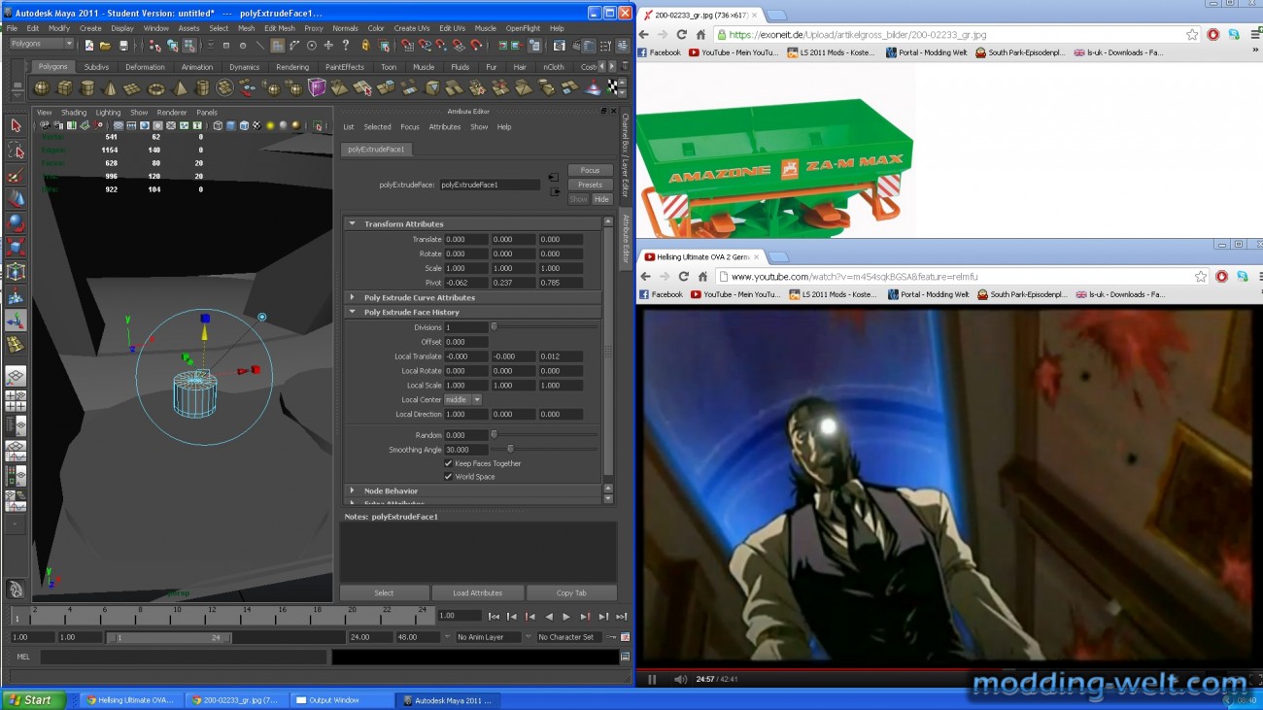Image resolution: width=1263 pixels, height=710 pixels.
Task: Open the Edit Mesh menu
Action: click(279, 28)
